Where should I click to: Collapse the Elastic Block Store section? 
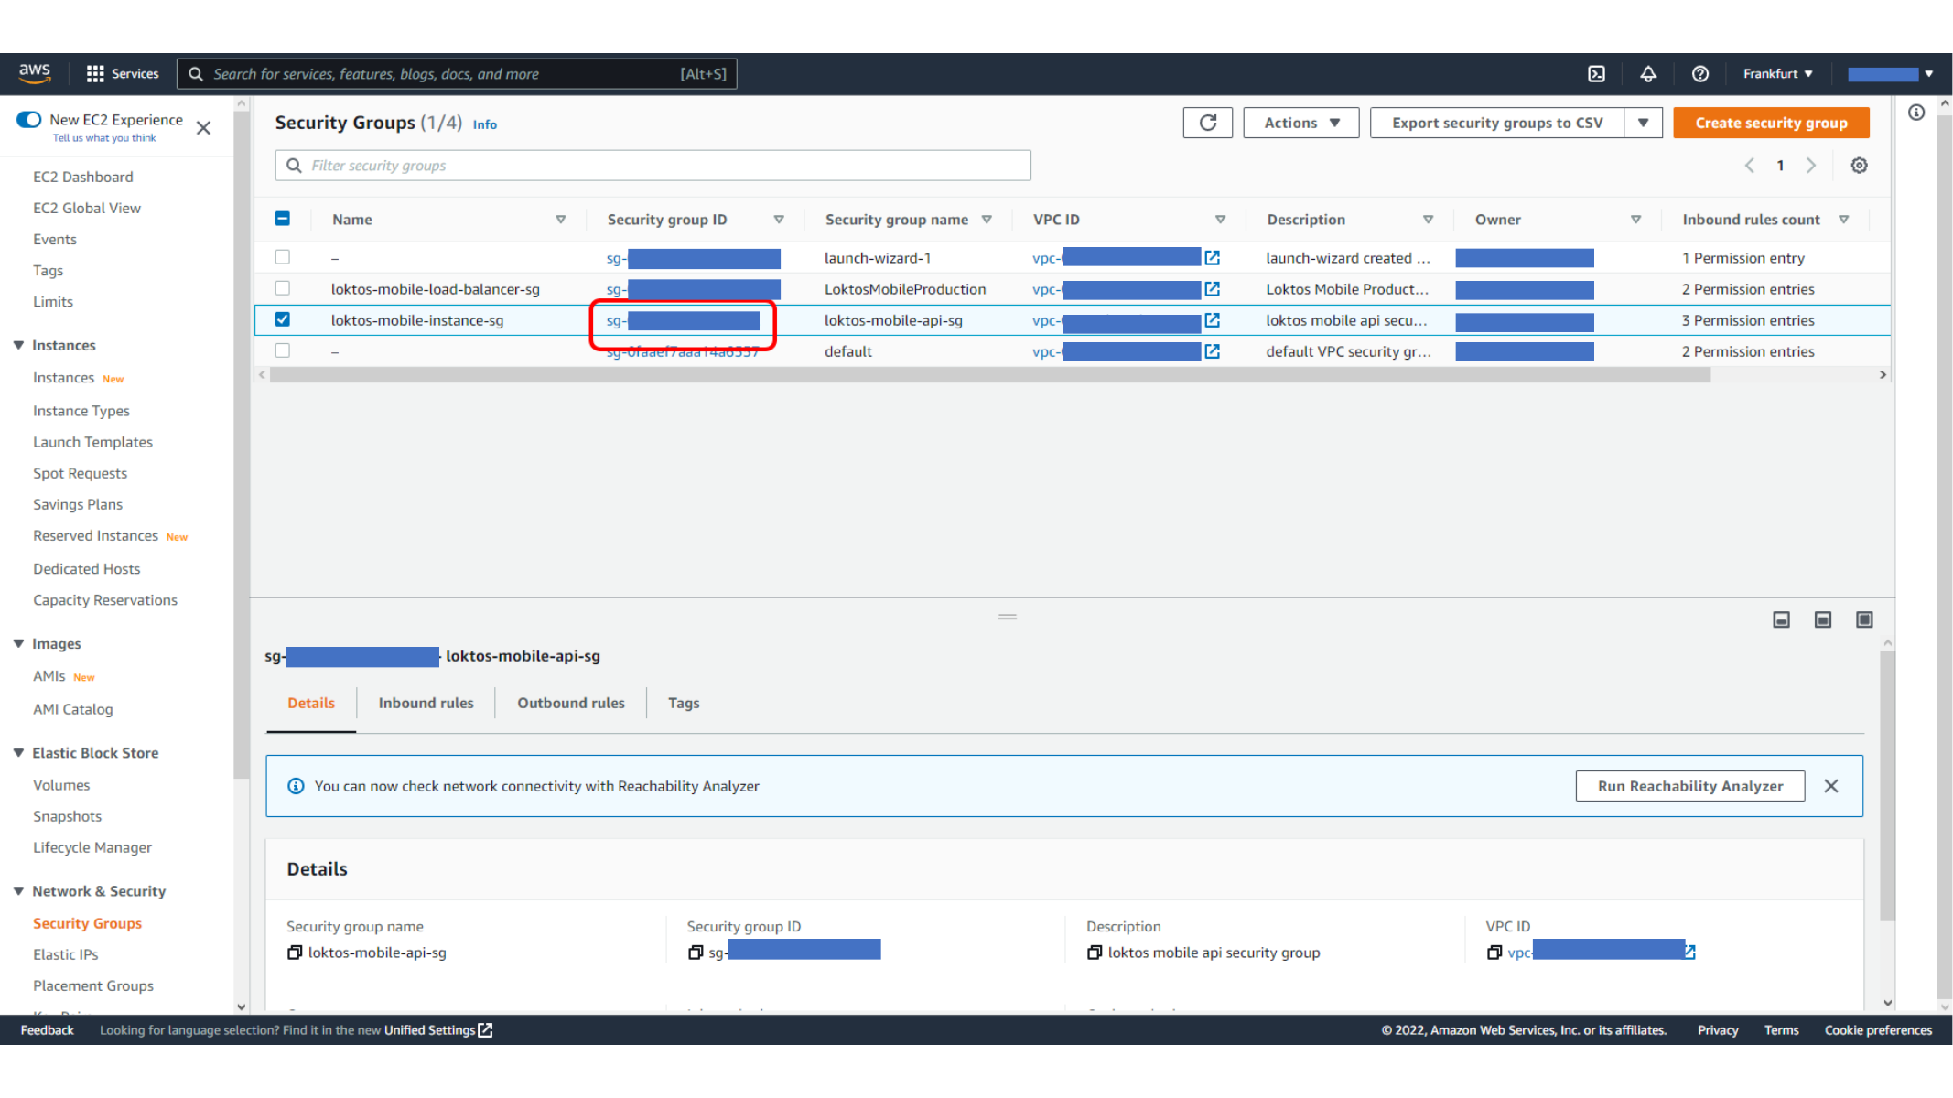coord(18,753)
